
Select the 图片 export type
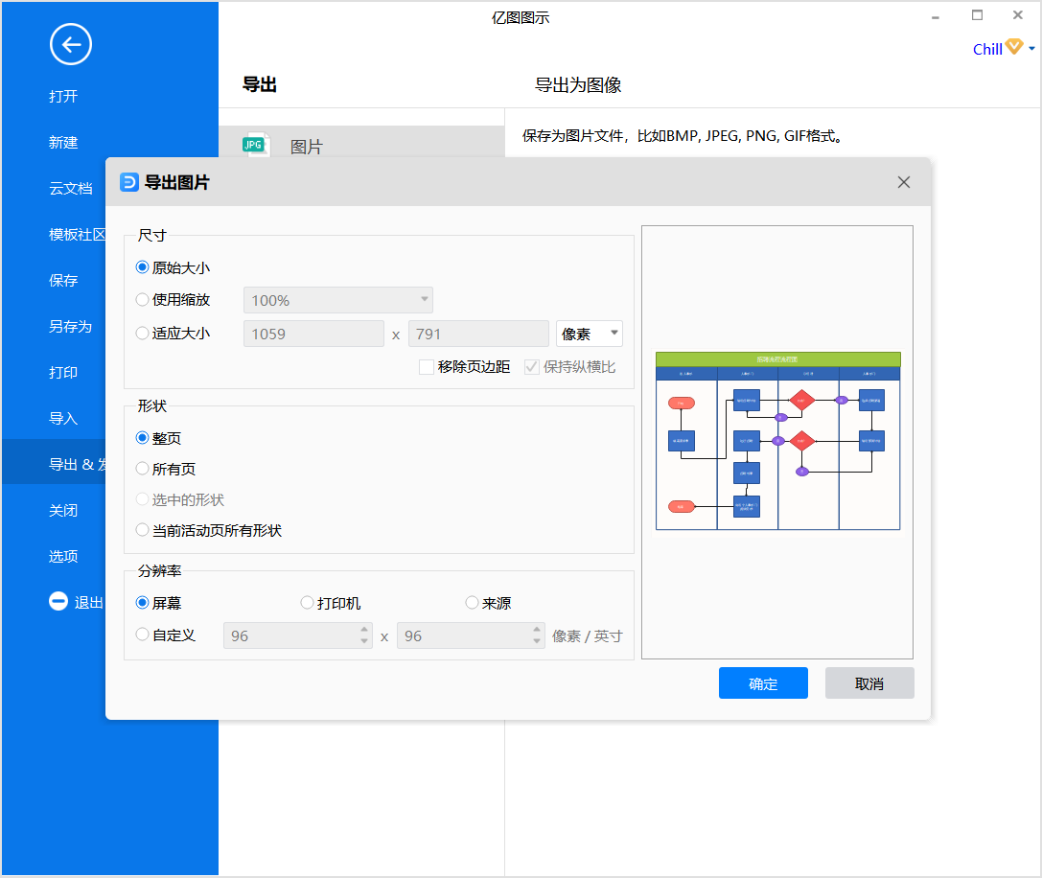361,142
